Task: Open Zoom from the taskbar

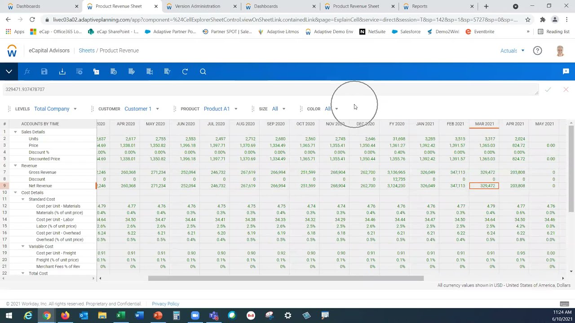Action: (x=195, y=315)
